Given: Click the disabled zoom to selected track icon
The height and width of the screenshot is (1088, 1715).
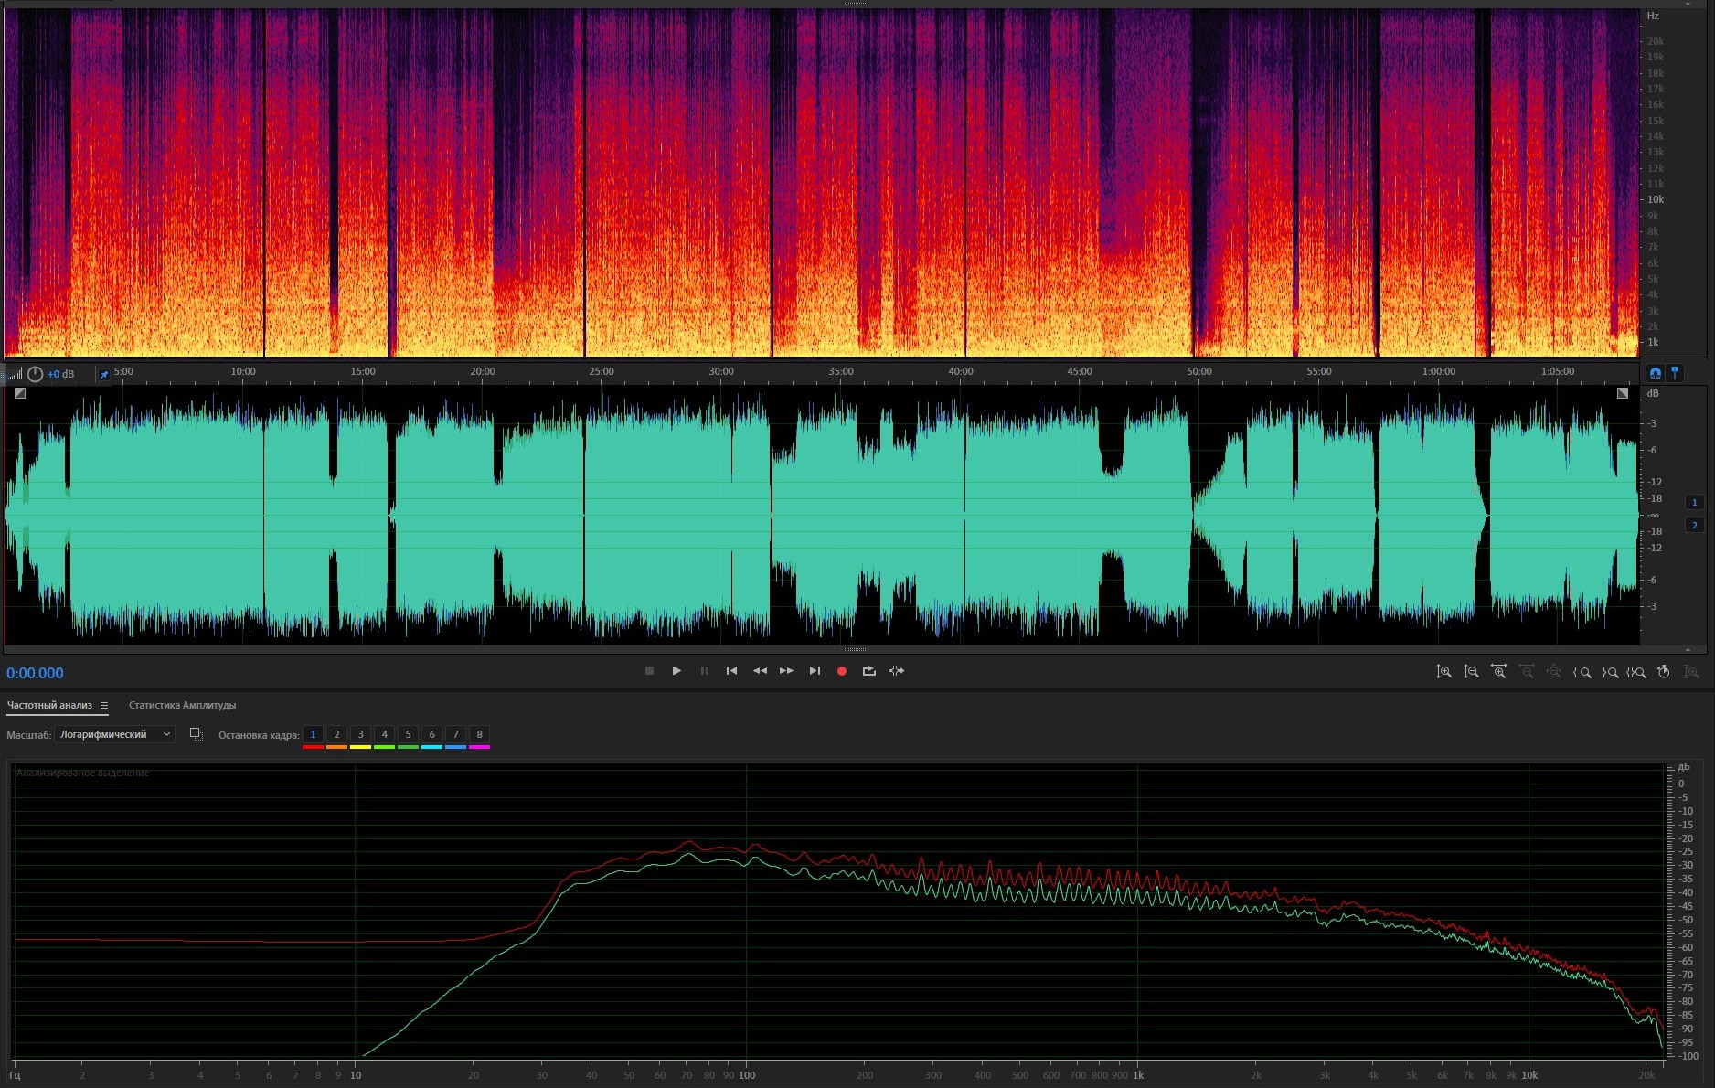Looking at the screenshot, I should point(1691,672).
